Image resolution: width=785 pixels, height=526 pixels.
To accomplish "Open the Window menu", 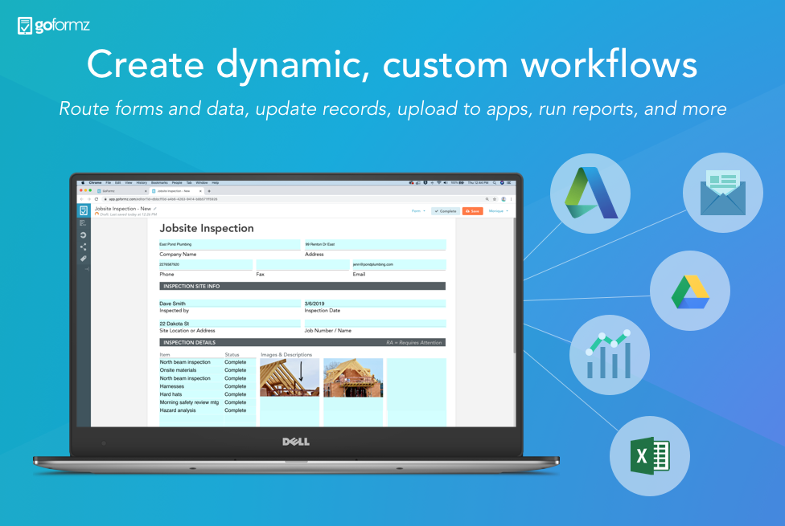I will click(202, 183).
